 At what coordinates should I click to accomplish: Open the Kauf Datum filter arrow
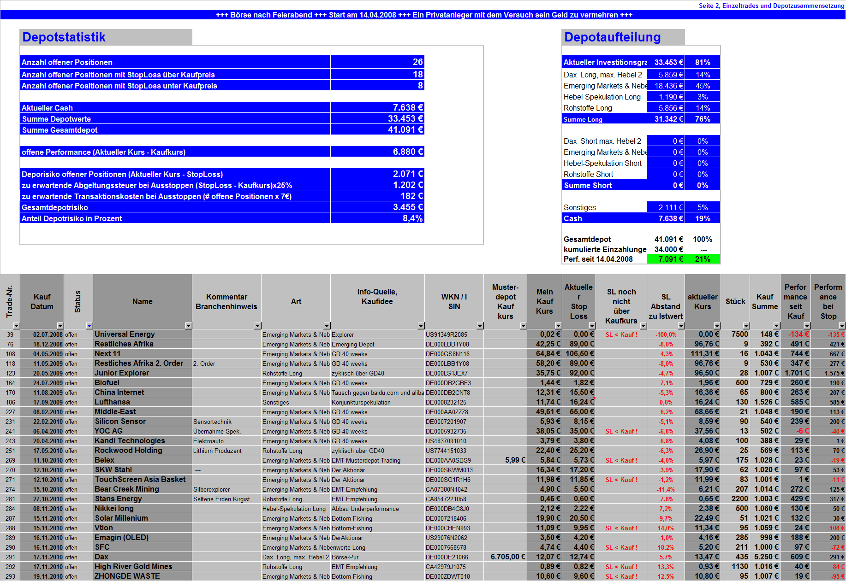pos(60,326)
